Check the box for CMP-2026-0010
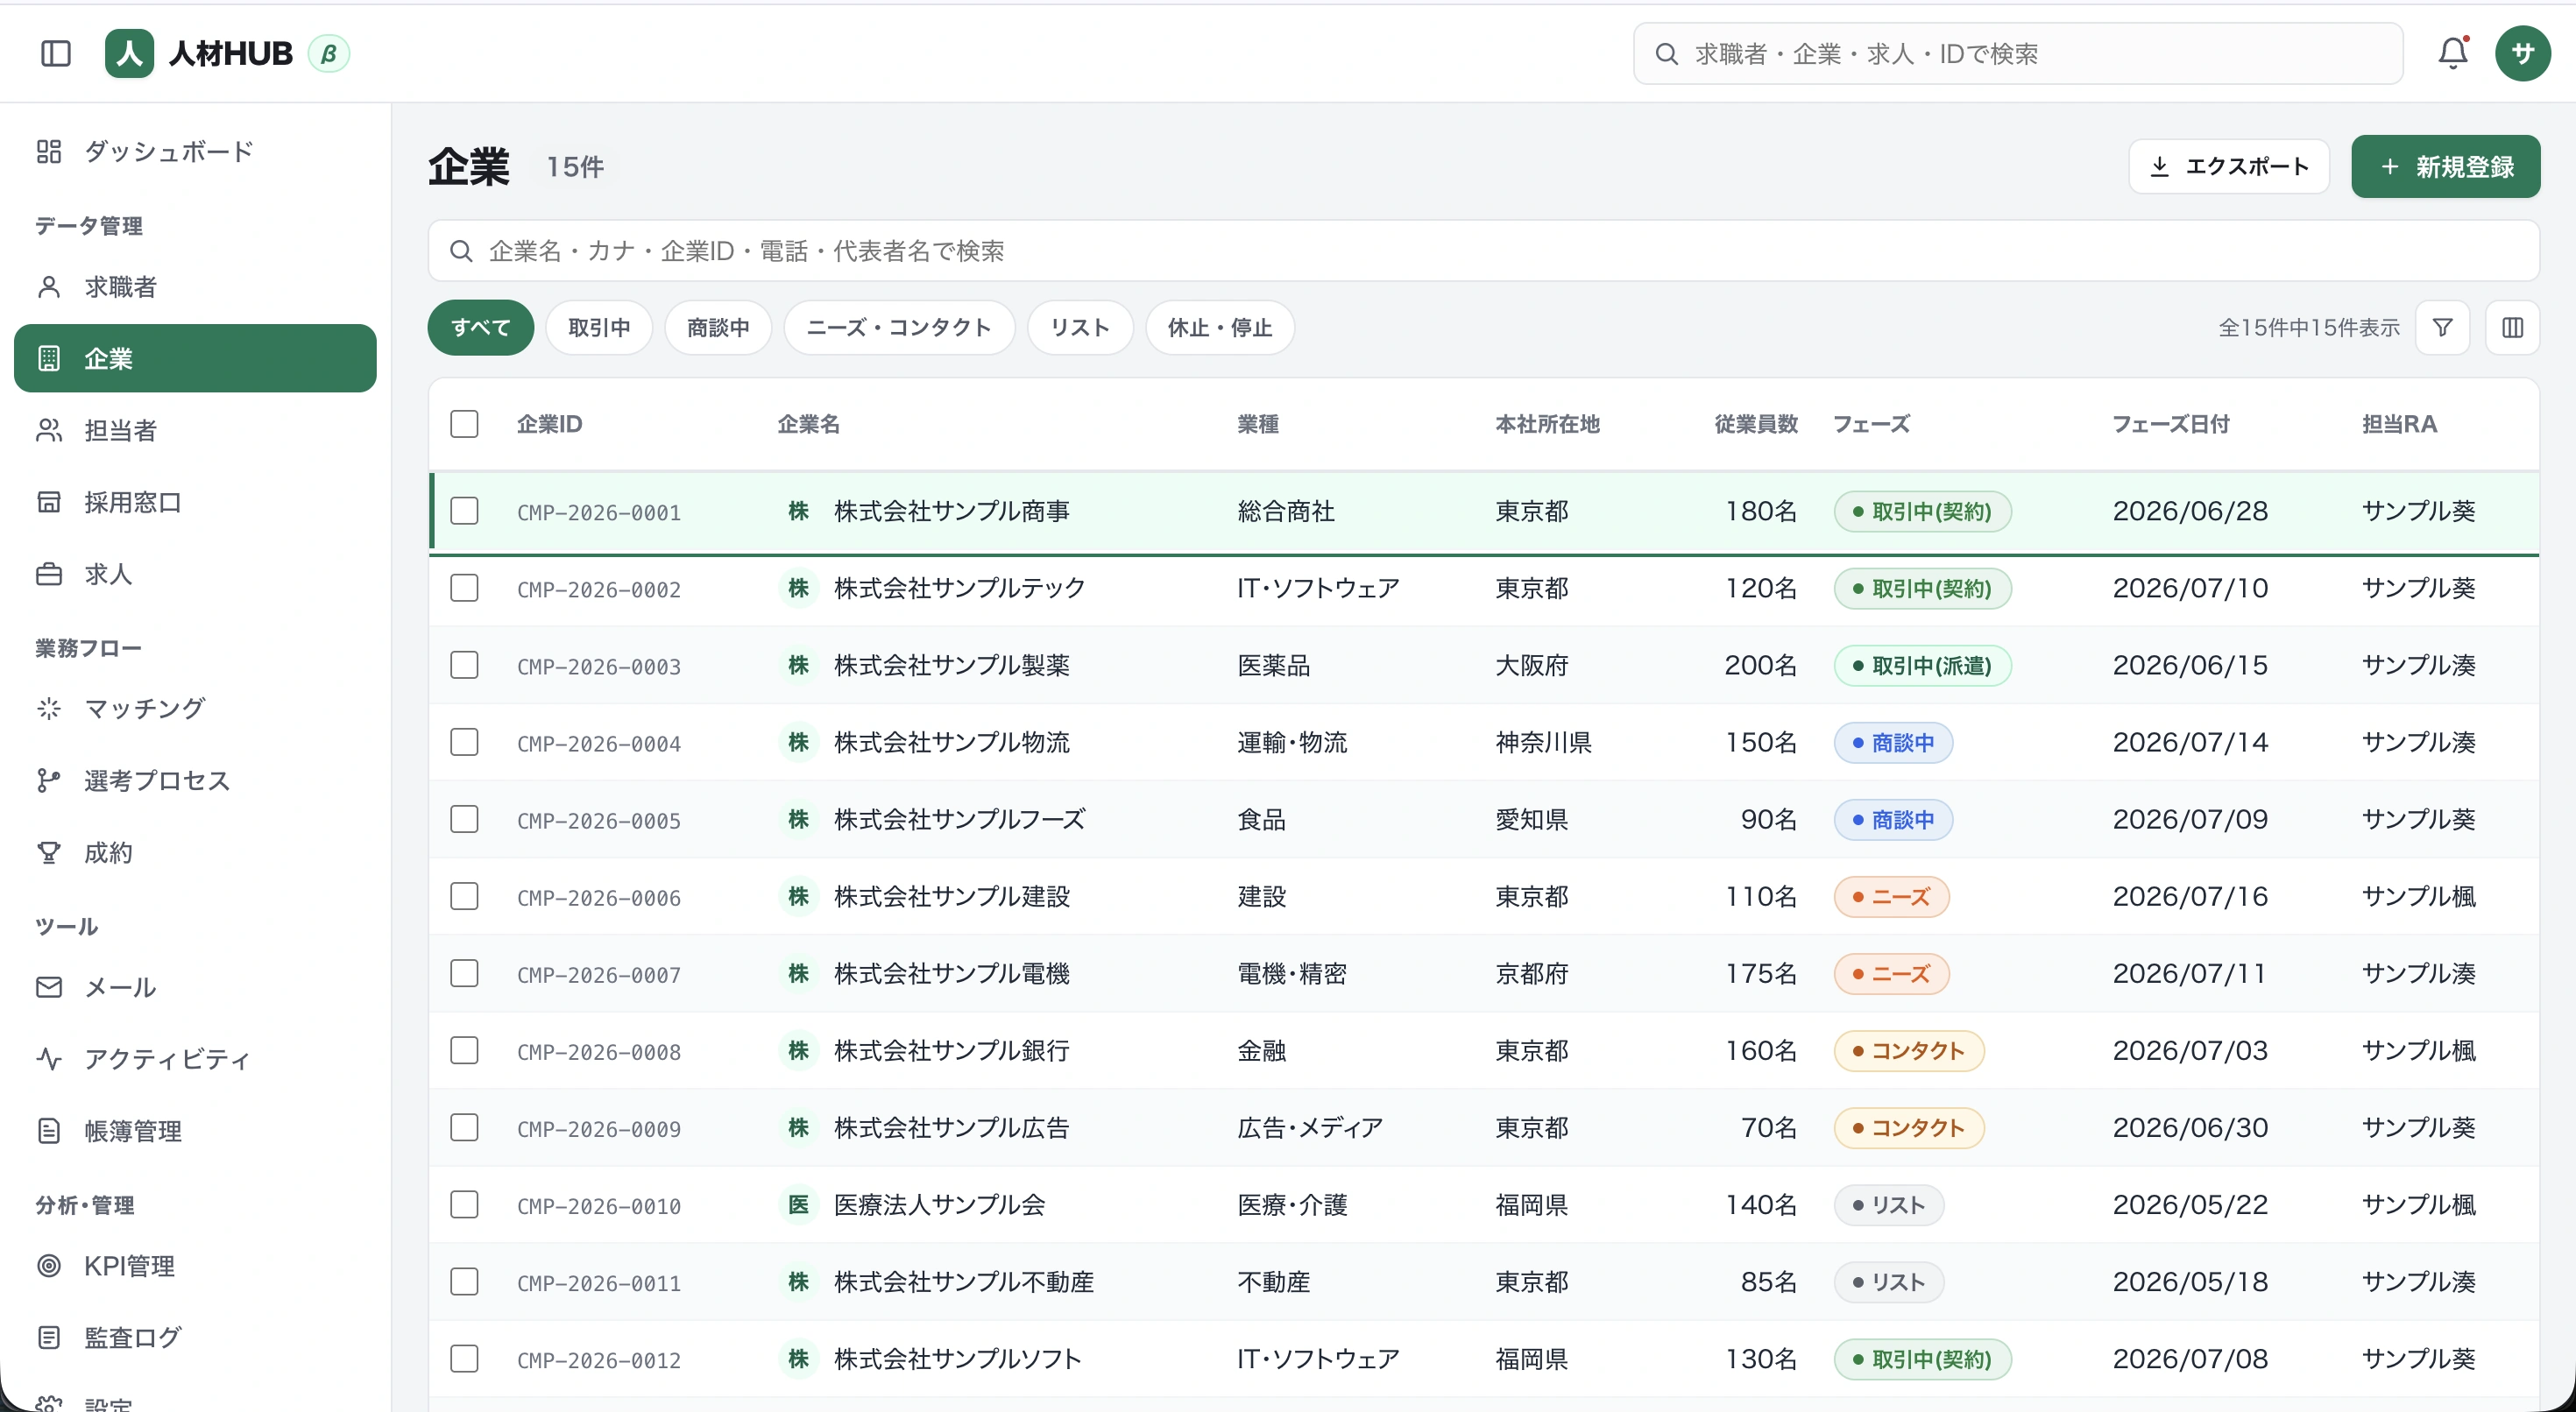This screenshot has width=2576, height=1412. [464, 1205]
